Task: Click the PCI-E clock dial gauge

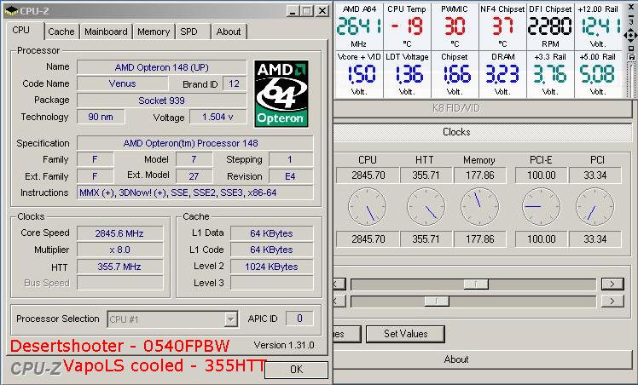Action: pyautogui.click(x=541, y=207)
